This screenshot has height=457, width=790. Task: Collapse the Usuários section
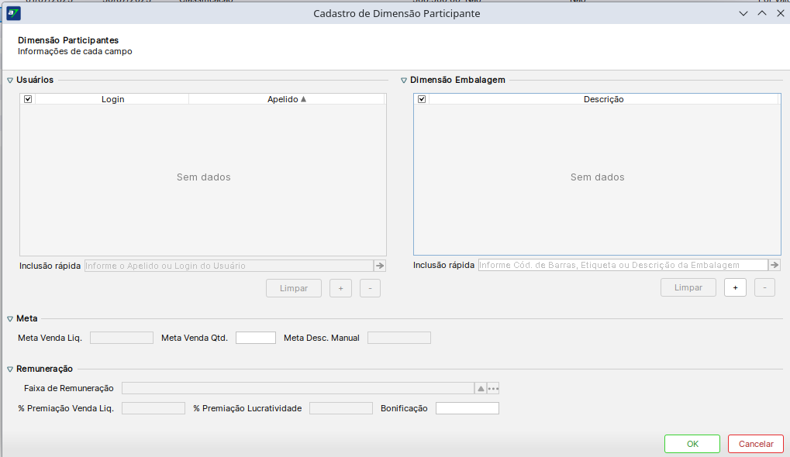(x=10, y=81)
